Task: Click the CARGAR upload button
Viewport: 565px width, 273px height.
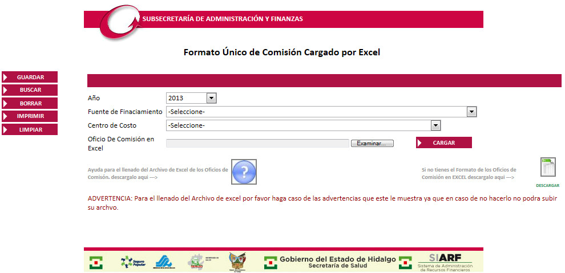Action: [444, 142]
